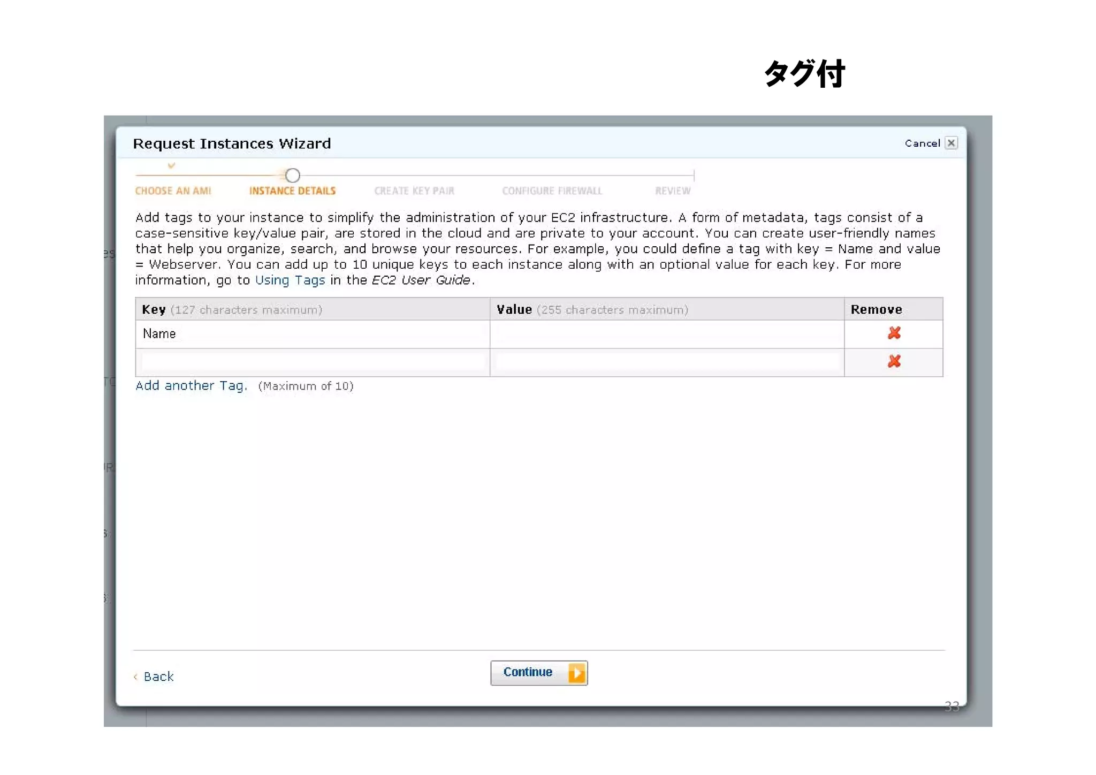The height and width of the screenshot is (775, 1096).
Task: Click the empty second Key field
Action: (313, 362)
